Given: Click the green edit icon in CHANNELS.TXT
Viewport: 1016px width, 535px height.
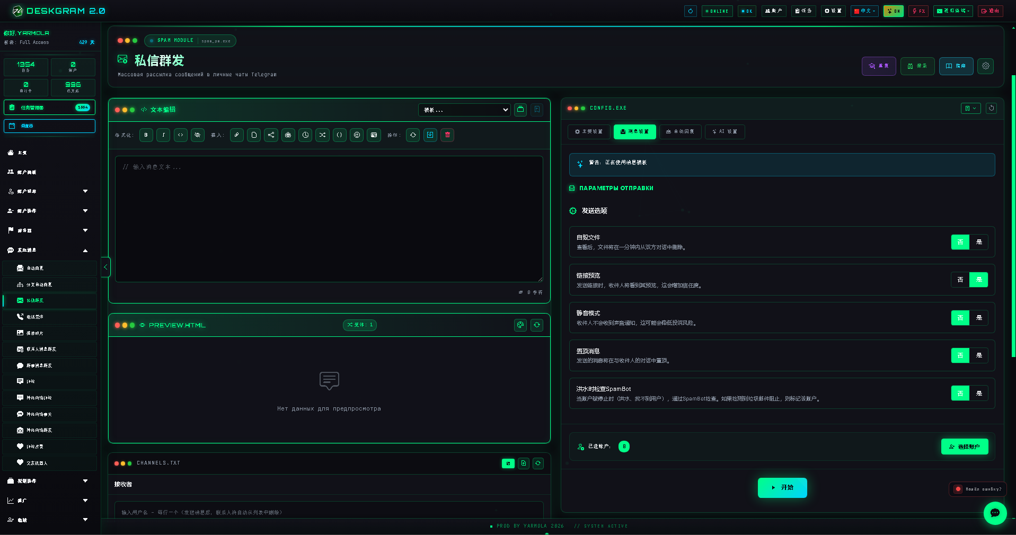Looking at the screenshot, I should [x=508, y=463].
